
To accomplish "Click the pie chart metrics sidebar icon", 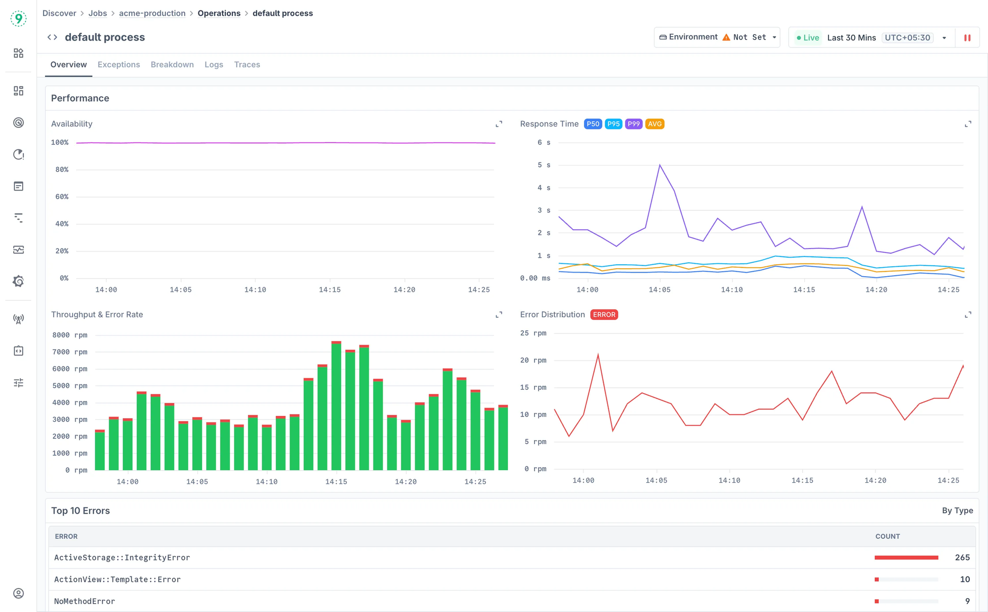I will coord(18,154).
